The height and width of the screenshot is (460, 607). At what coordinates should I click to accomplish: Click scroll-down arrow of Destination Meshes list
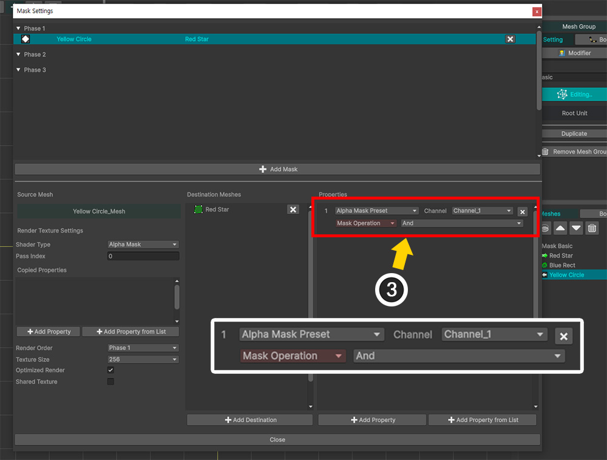pos(310,407)
